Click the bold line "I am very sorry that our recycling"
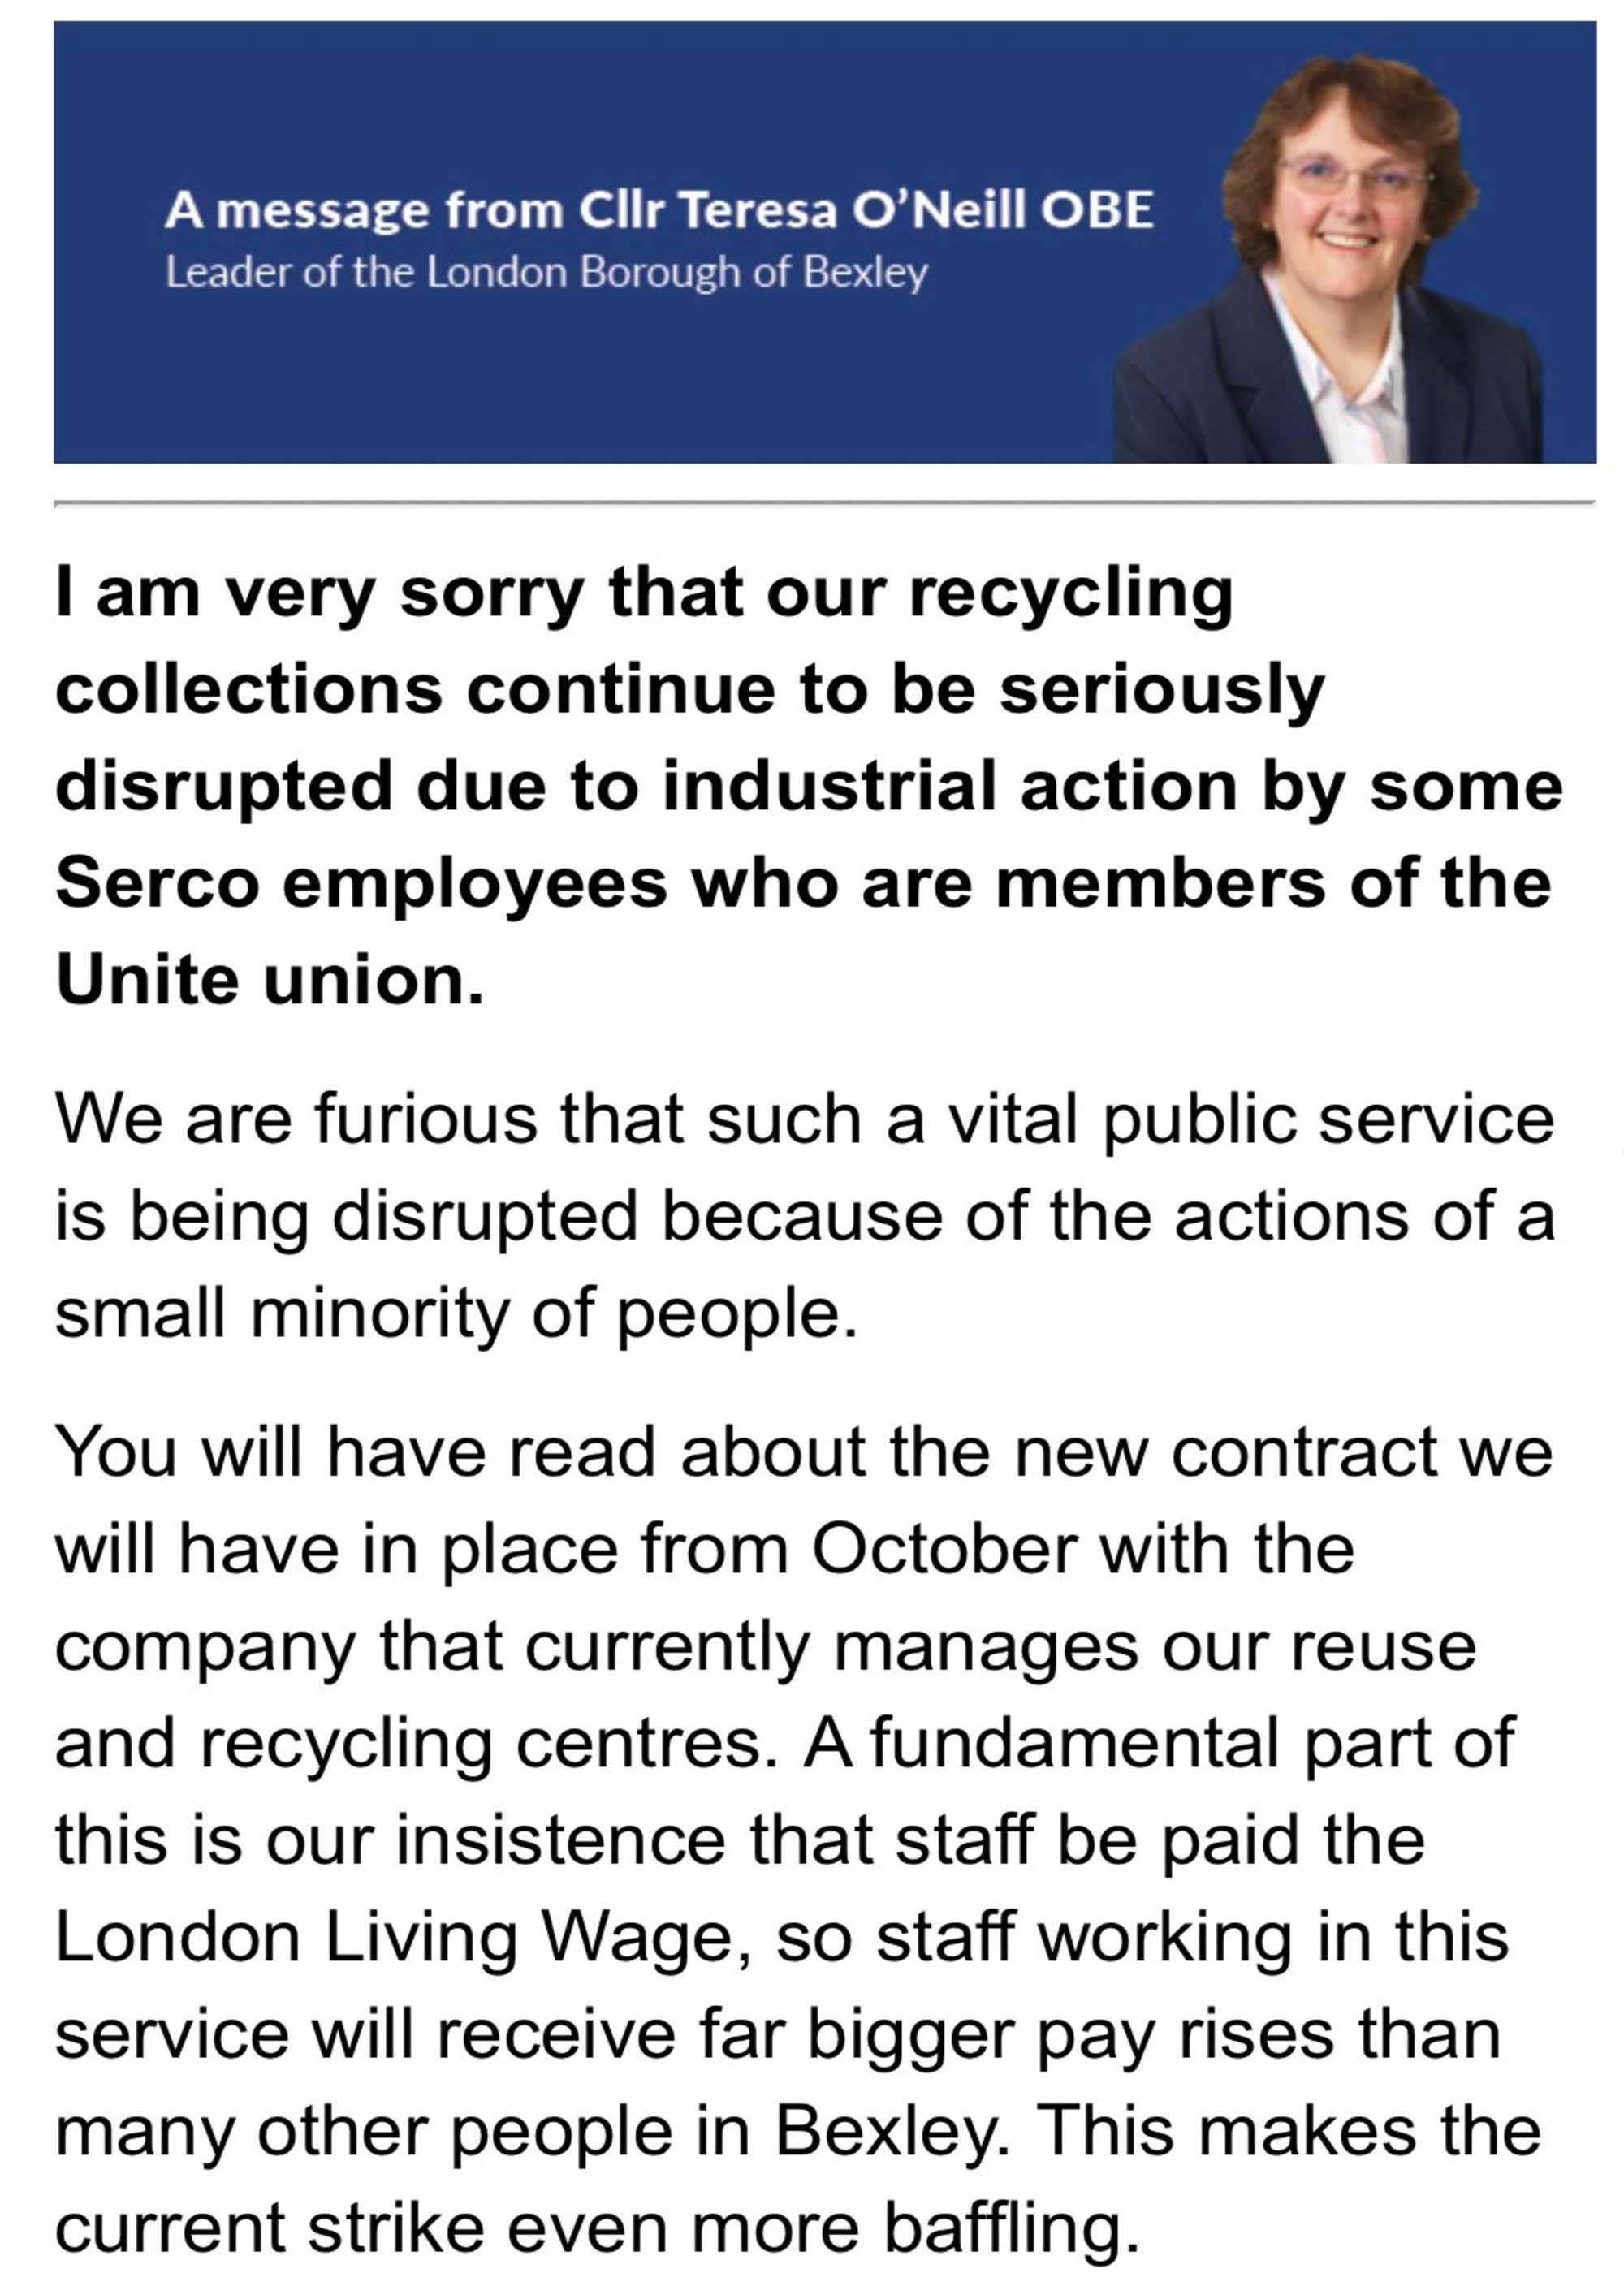Viewport: 1624px width, 2273px height. [x=644, y=593]
